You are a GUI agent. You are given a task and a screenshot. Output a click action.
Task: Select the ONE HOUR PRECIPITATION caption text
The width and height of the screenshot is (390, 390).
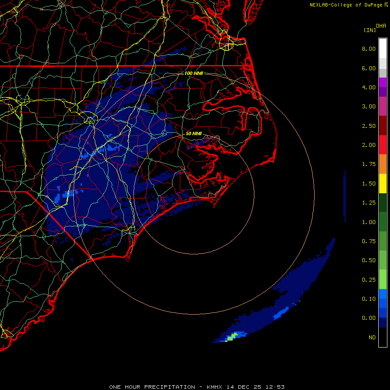tap(152, 387)
